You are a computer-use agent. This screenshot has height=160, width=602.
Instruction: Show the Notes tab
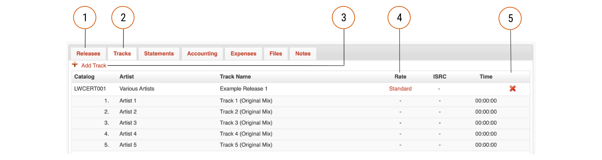[303, 54]
